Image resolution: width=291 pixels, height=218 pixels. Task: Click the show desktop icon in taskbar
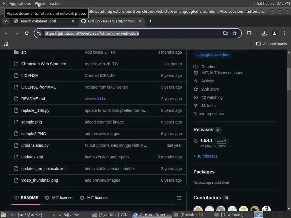(x=3, y=215)
